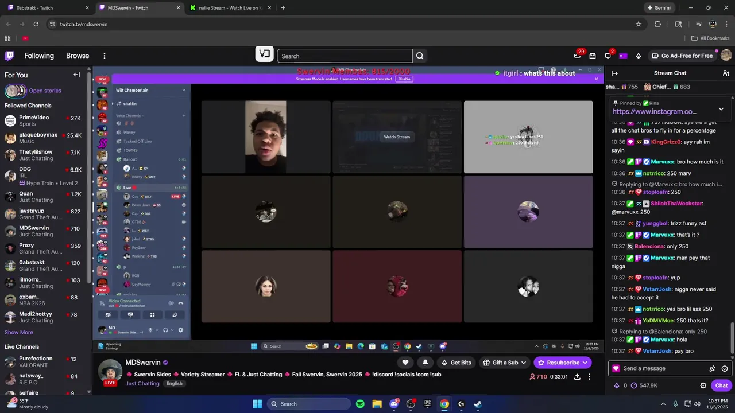Open a new browser tab

pos(283,8)
